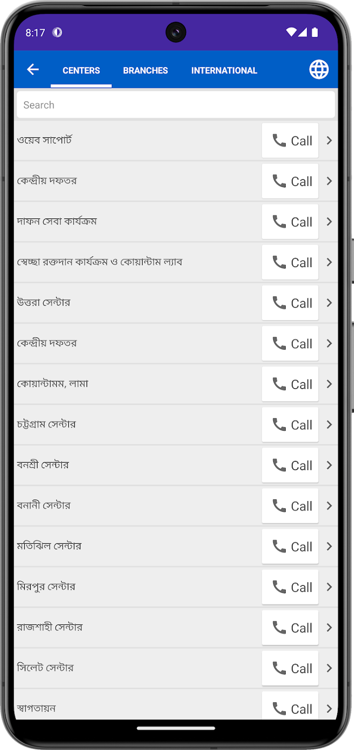Tap the battery status icon
Image resolution: width=354 pixels, height=750 pixels.
pos(315,32)
